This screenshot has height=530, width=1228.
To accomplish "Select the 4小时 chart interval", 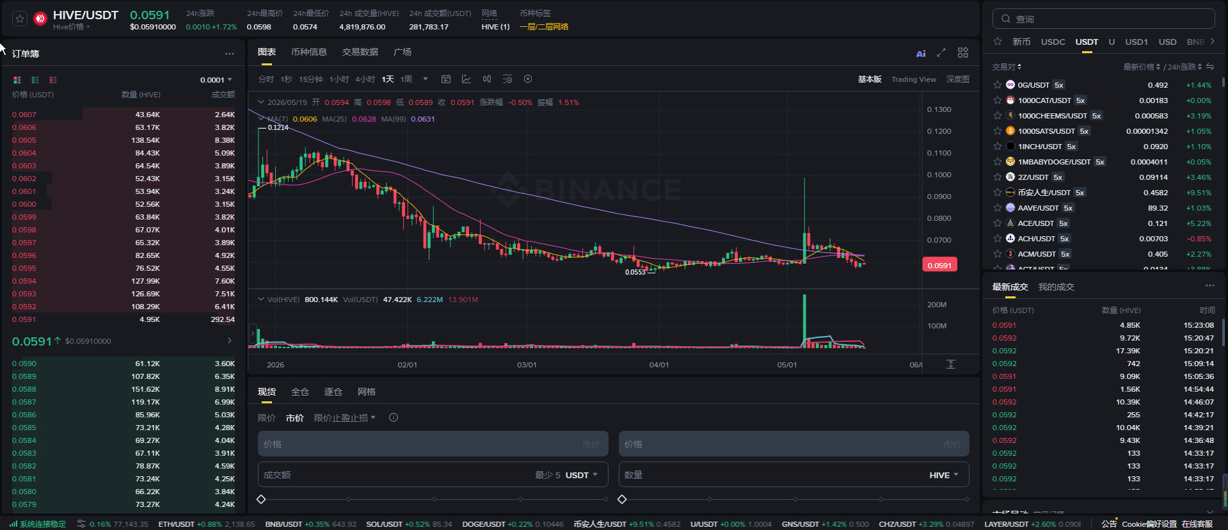I will (365, 79).
